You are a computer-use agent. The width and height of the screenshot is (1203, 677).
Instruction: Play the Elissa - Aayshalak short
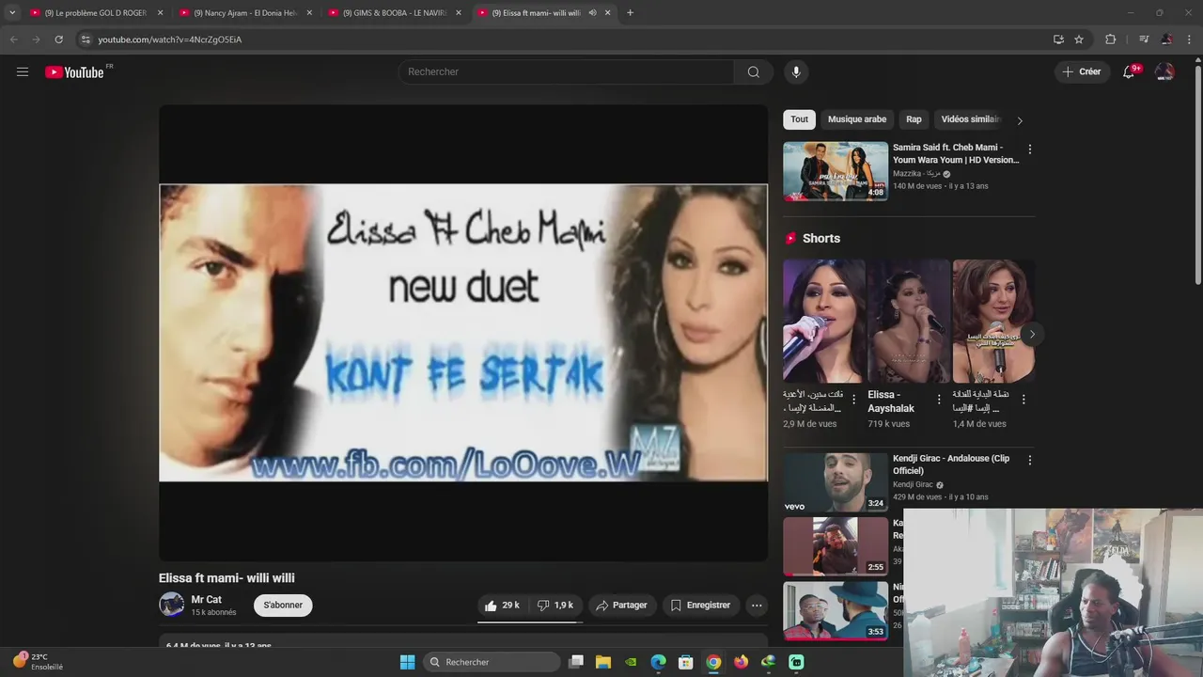coord(909,322)
